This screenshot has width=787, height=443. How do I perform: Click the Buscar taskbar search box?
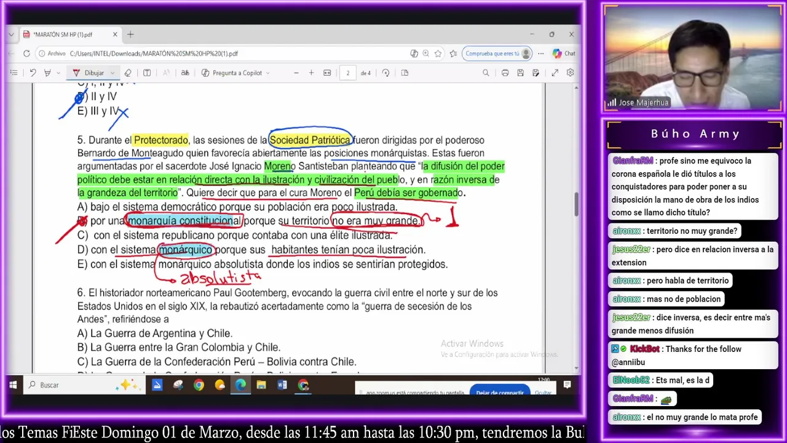(x=83, y=385)
